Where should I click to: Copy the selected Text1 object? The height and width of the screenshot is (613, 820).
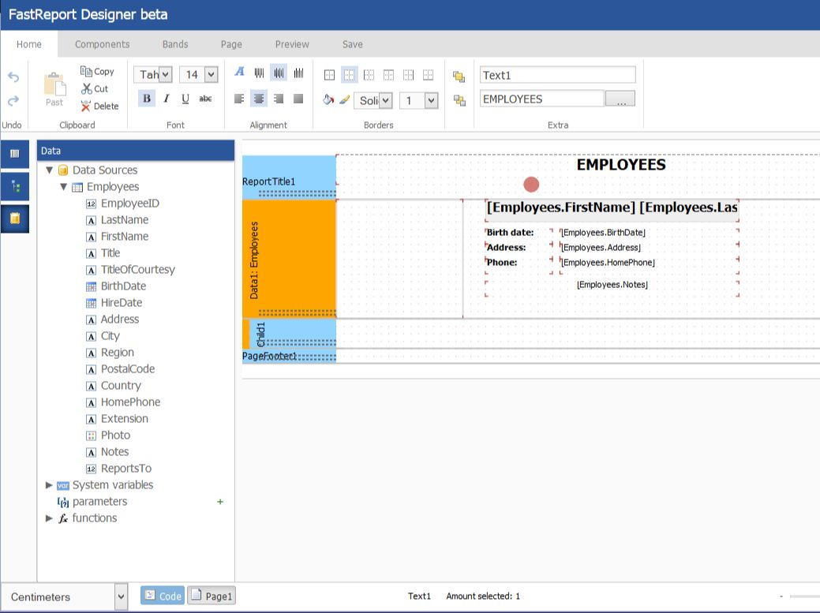(x=97, y=71)
